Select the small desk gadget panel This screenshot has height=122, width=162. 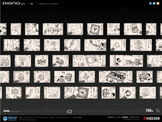pyautogui.click(x=52, y=45)
